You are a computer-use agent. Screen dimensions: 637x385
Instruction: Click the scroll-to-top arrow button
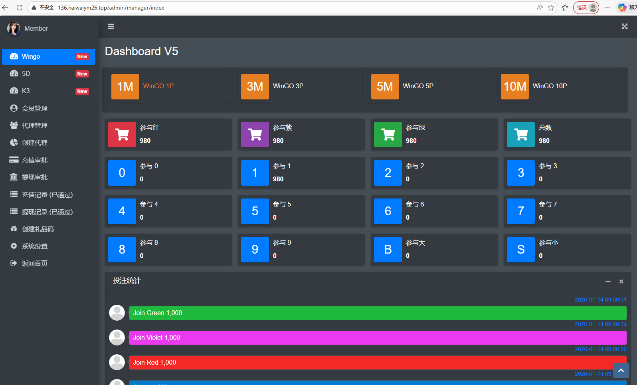(x=621, y=371)
